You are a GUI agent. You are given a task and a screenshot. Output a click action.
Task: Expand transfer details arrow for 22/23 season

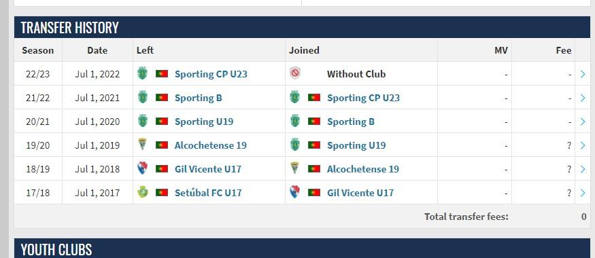[x=583, y=74]
